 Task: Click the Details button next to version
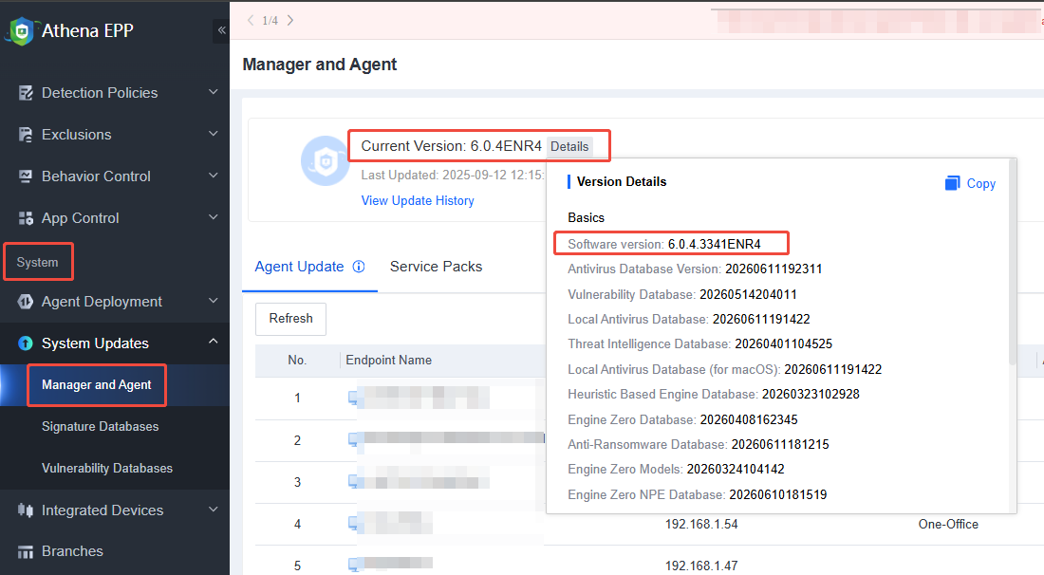(x=569, y=146)
